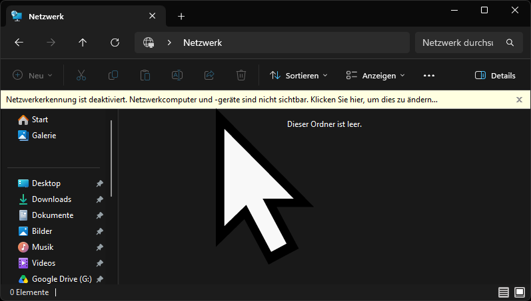Click the pin icon next to Dokumente

99,215
